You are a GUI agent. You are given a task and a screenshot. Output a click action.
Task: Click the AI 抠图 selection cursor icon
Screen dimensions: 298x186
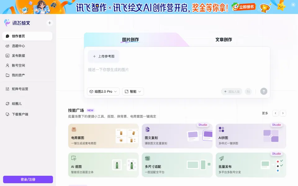[74, 158]
